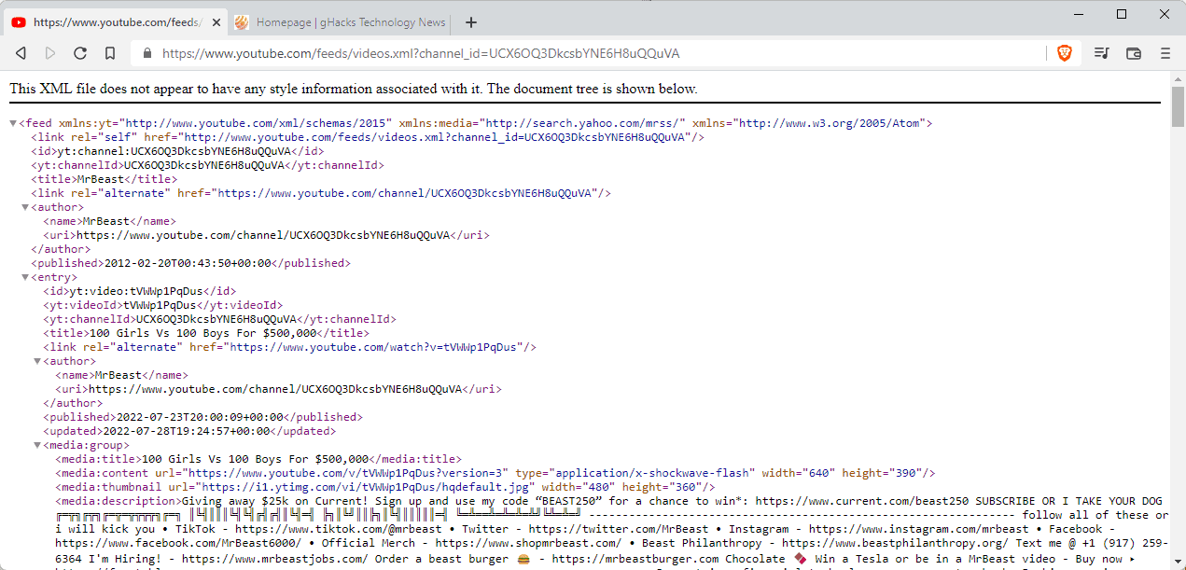The image size is (1186, 570).
Task: Collapse the first author node under the feed
Action: coord(25,207)
